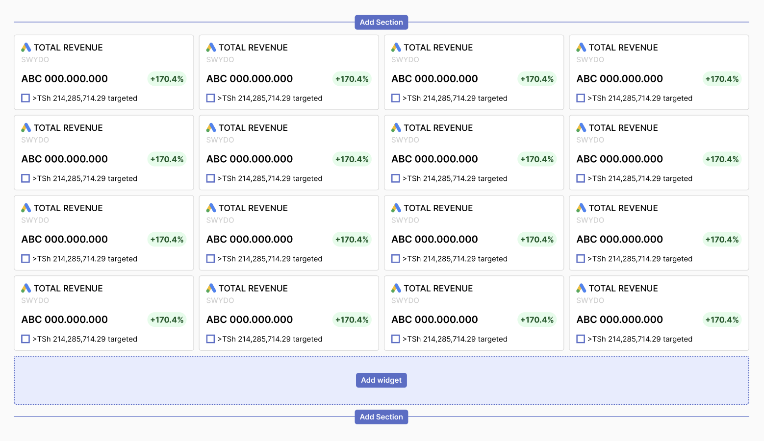Click the Google Ads icon in row 1, column 3 card
The height and width of the screenshot is (441, 764).
[396, 48]
